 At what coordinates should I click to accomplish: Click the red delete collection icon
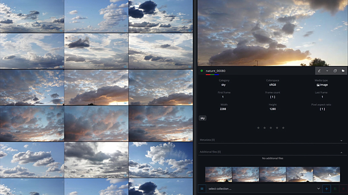coord(343,189)
